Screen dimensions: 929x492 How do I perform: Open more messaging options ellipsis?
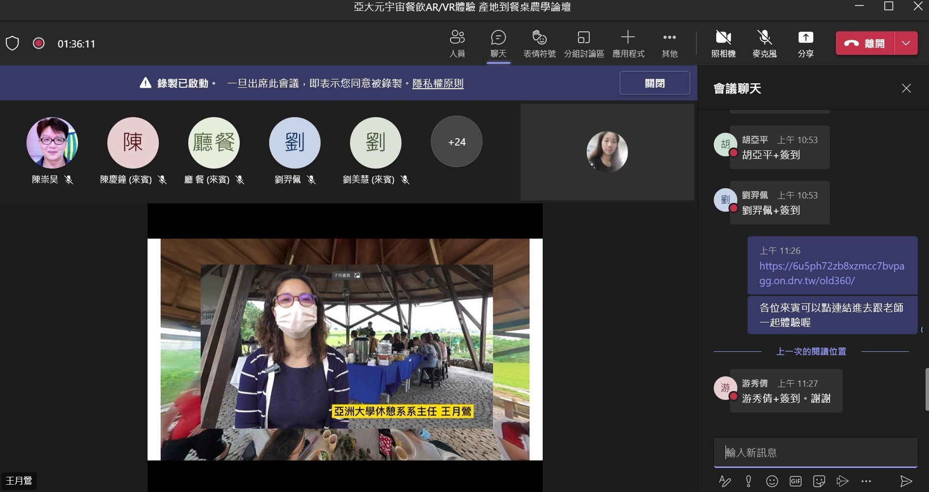point(866,481)
